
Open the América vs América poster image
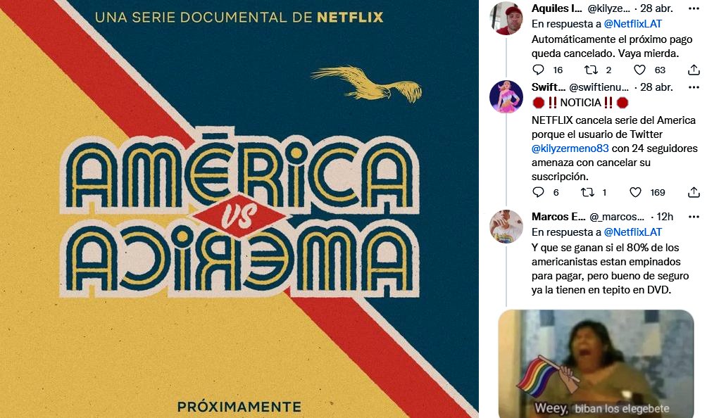point(239,209)
